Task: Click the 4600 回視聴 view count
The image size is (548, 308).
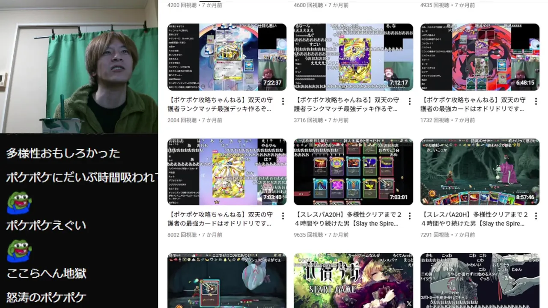Action: coord(308,6)
